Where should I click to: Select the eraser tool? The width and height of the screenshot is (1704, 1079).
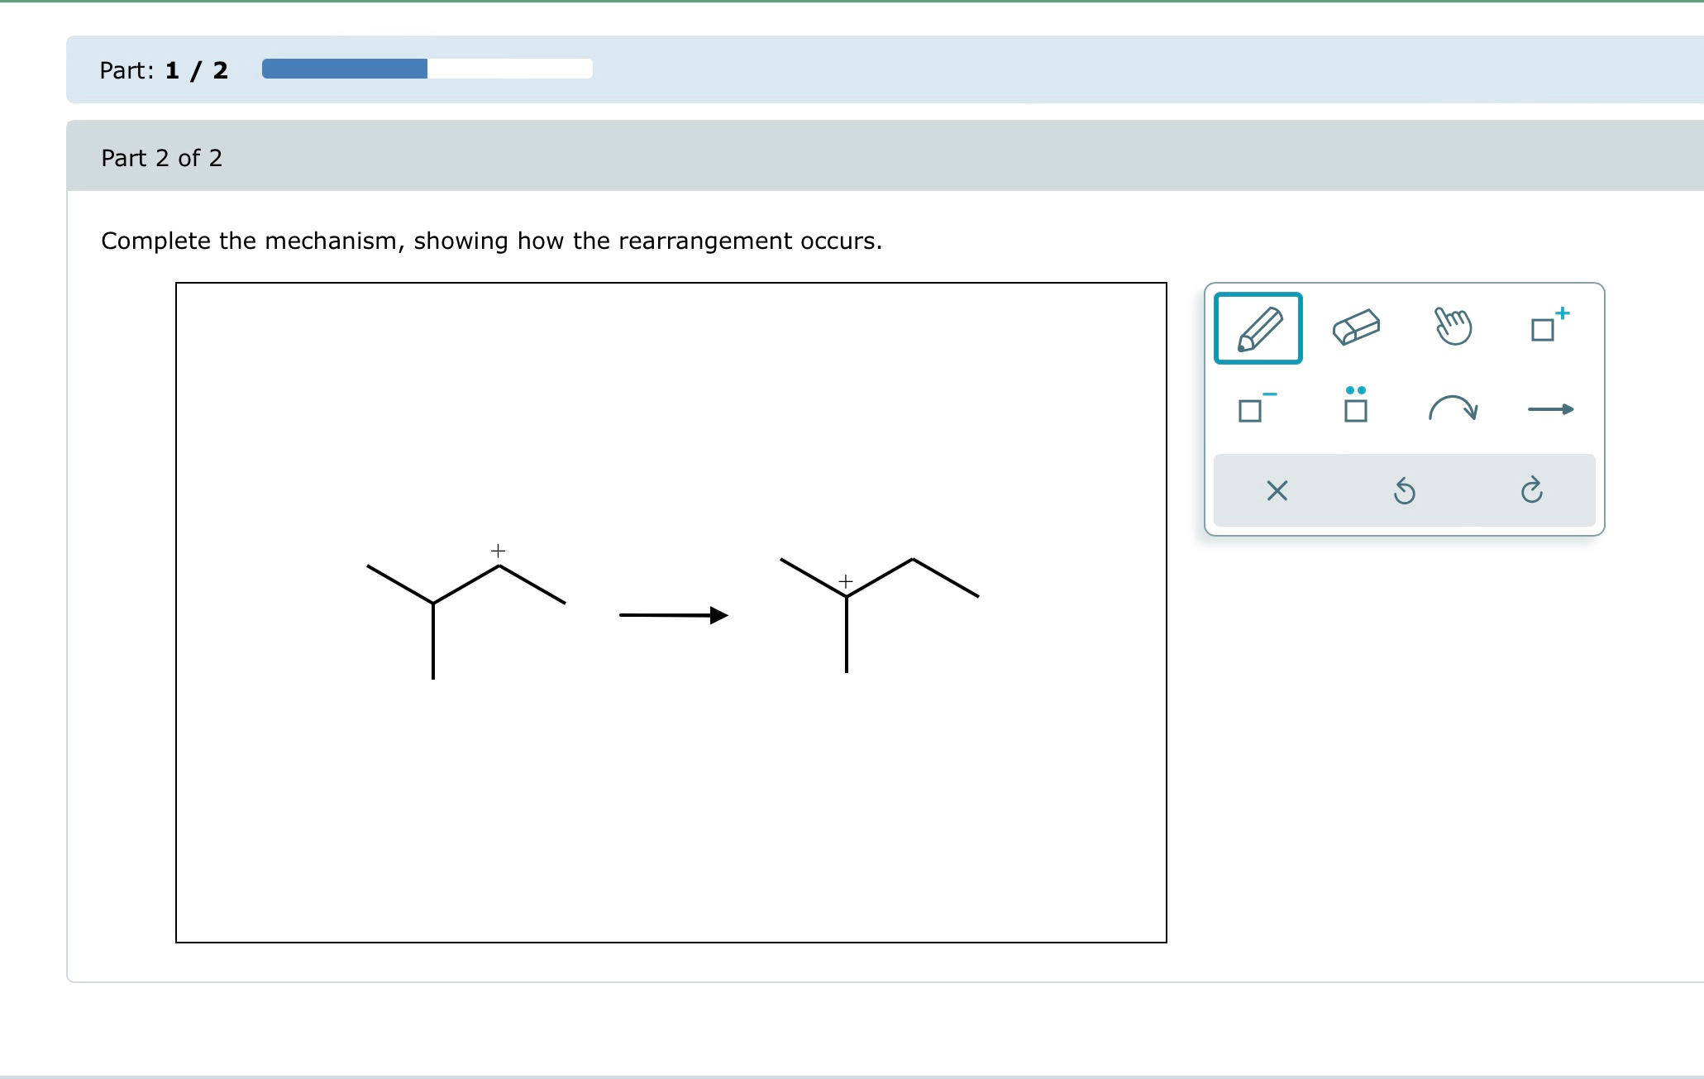tap(1355, 326)
